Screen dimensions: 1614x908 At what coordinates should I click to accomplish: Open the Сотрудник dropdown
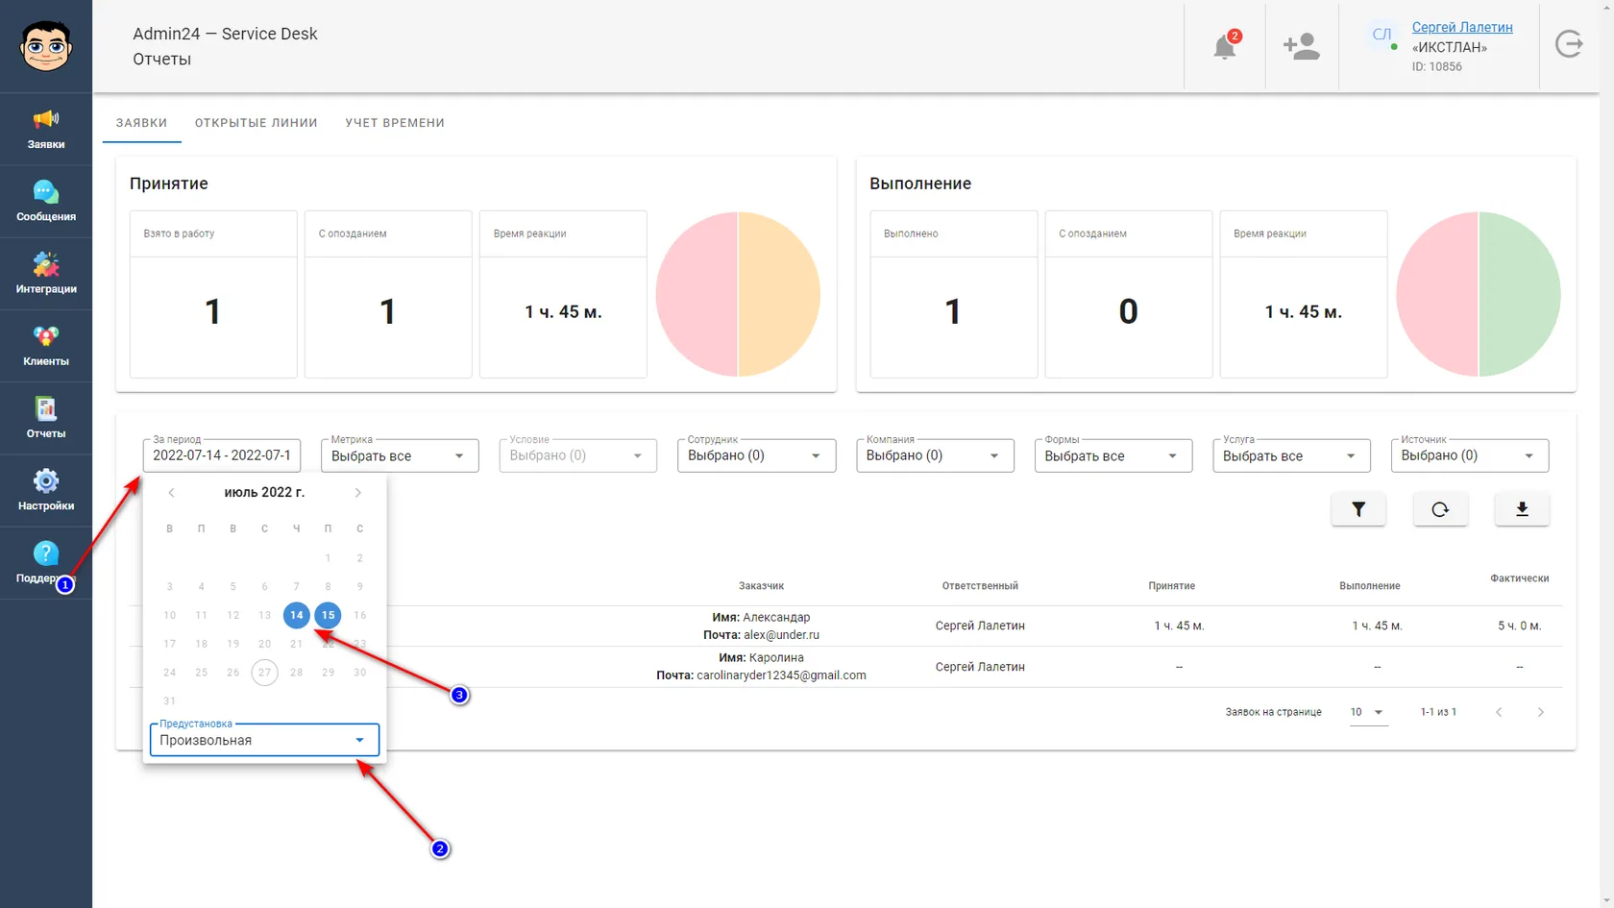pyautogui.click(x=756, y=455)
